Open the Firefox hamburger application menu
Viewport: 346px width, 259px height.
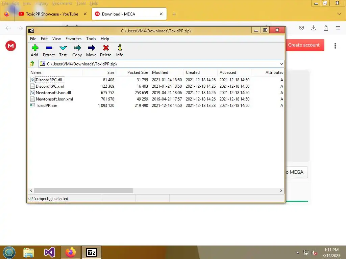click(x=338, y=28)
